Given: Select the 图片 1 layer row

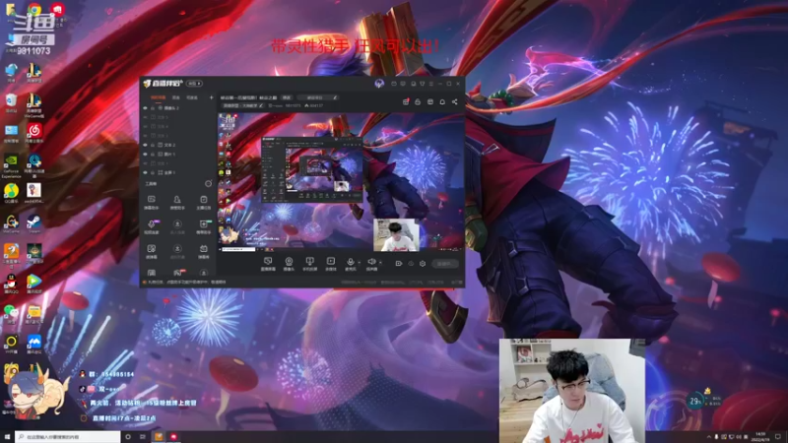Looking at the screenshot, I should pos(178,155).
